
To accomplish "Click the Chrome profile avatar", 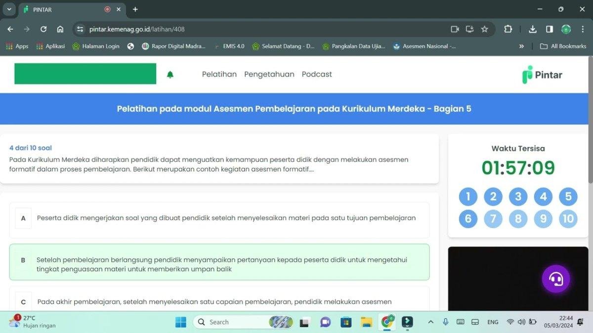I will click(x=566, y=29).
